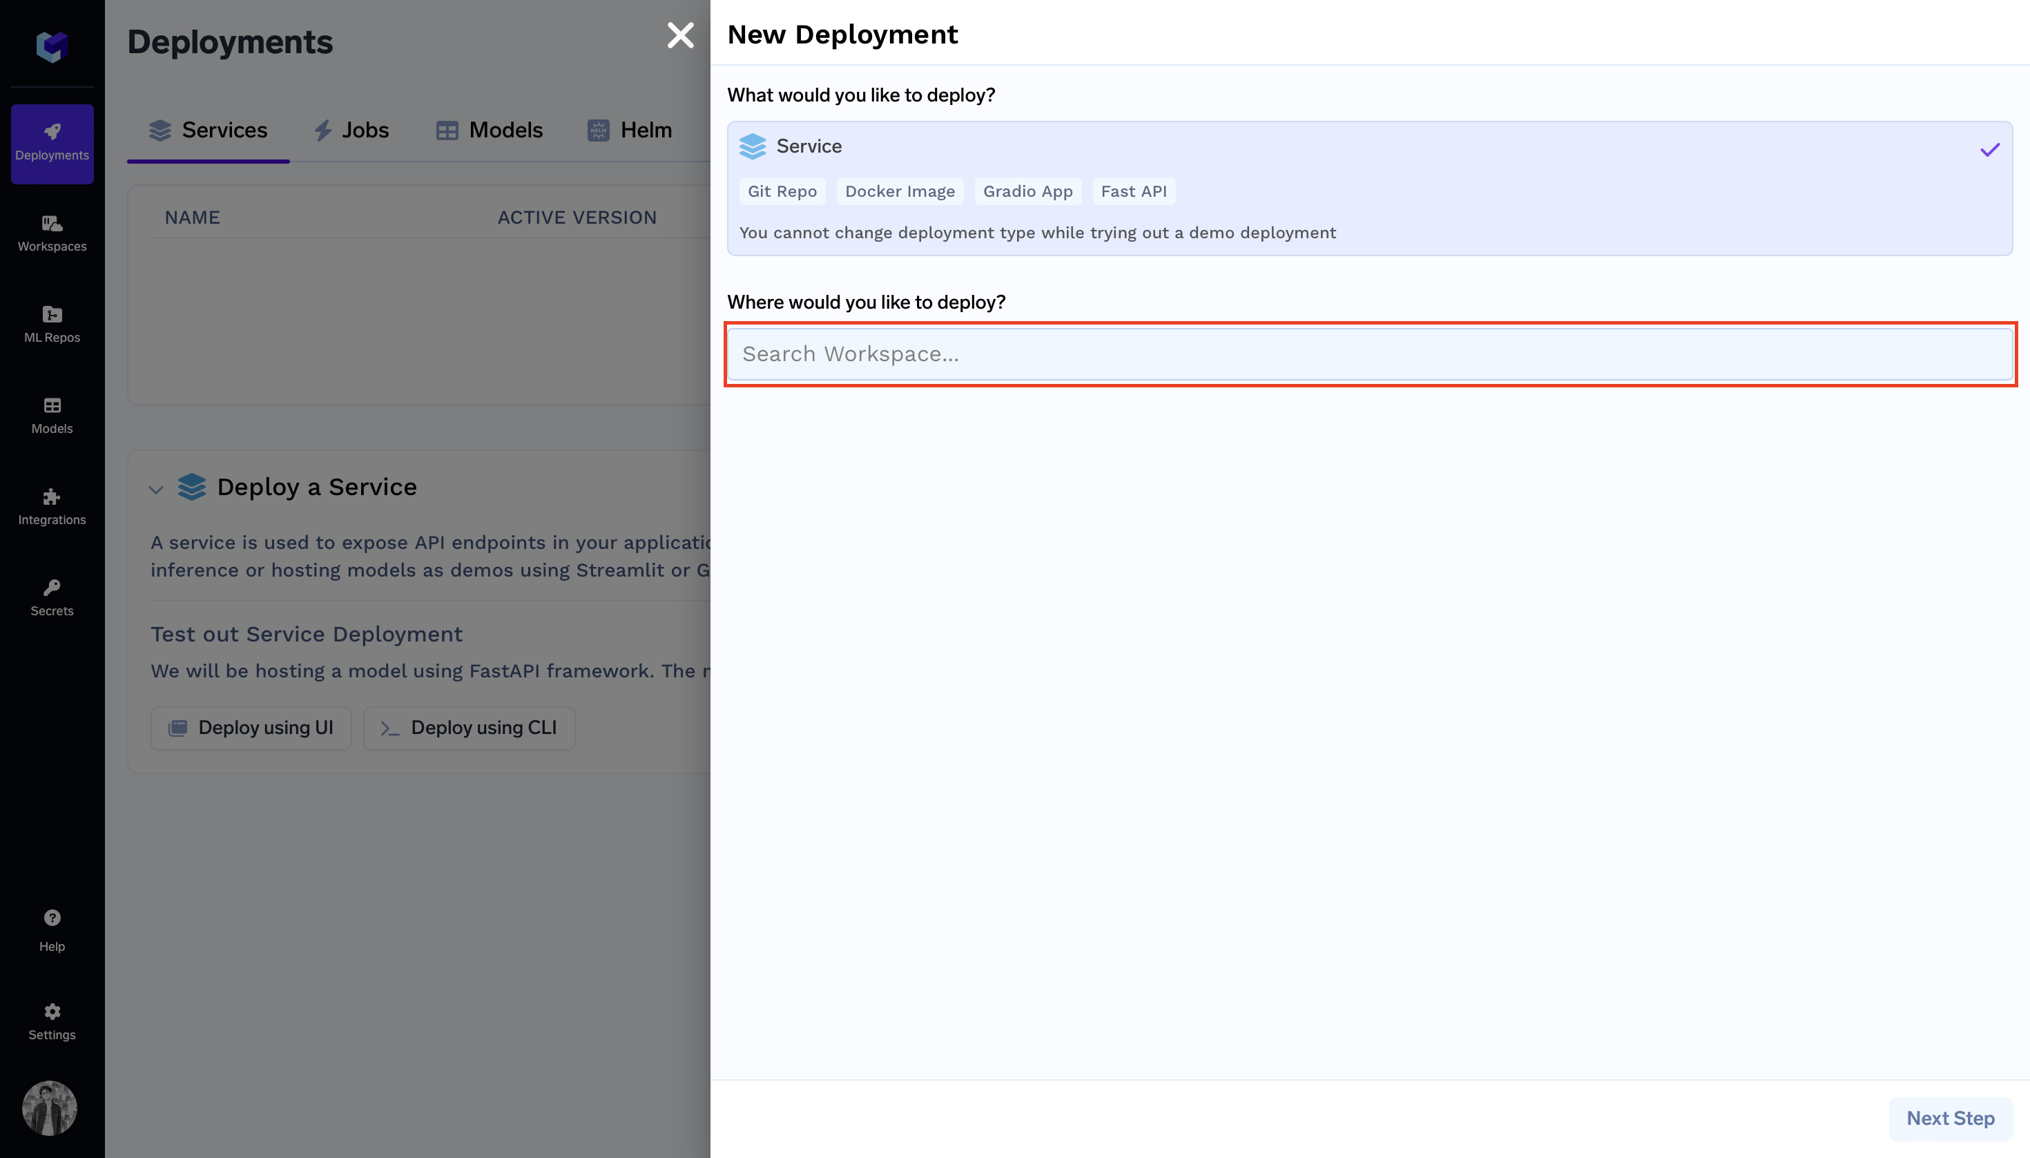The height and width of the screenshot is (1158, 2030).
Task: Switch to the Models tab
Action: click(x=489, y=131)
